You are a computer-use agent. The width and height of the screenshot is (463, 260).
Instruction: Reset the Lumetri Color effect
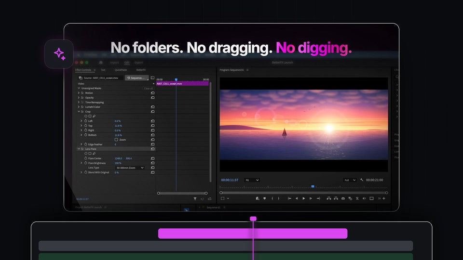pos(153,107)
